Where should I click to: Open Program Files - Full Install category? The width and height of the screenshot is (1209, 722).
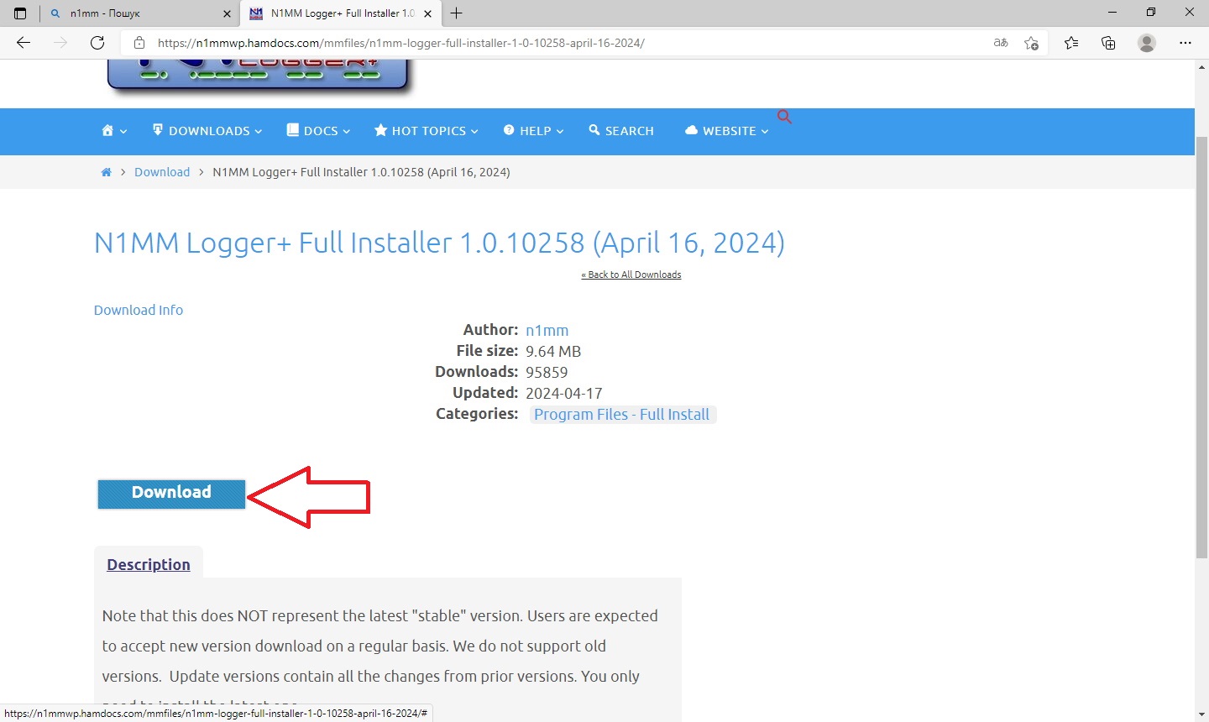[x=622, y=415]
